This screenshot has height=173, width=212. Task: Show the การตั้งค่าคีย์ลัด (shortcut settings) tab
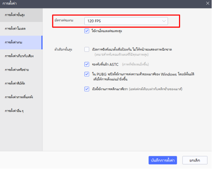[x=15, y=83]
